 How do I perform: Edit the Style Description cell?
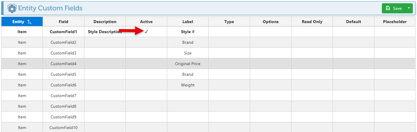coord(105,32)
